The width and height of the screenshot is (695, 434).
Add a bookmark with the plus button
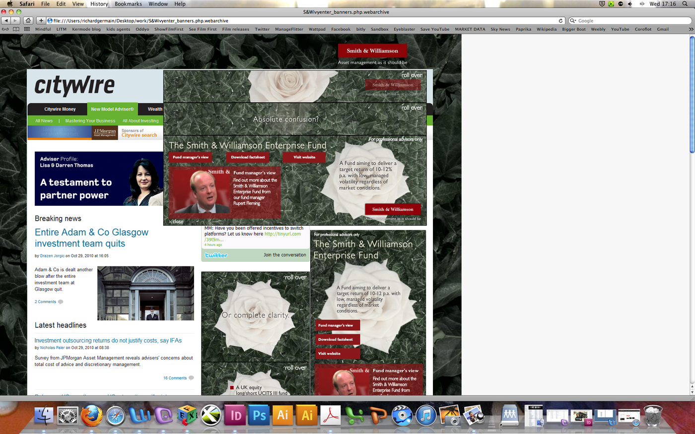coord(41,20)
